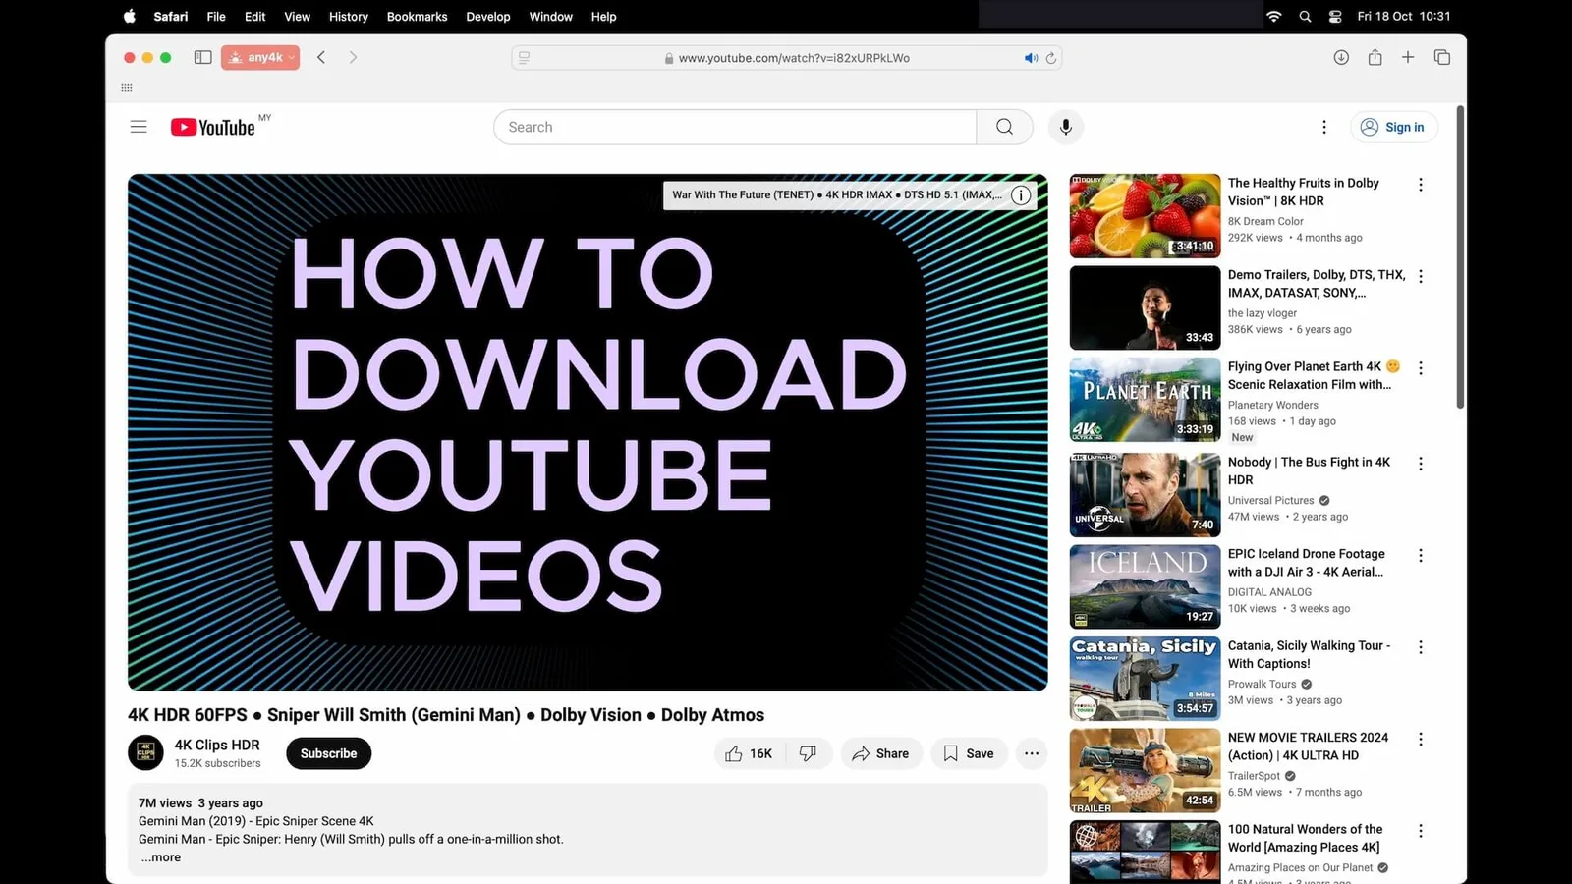1572x884 pixels.
Task: Focus the YouTube search field
Action: pyautogui.click(x=735, y=127)
